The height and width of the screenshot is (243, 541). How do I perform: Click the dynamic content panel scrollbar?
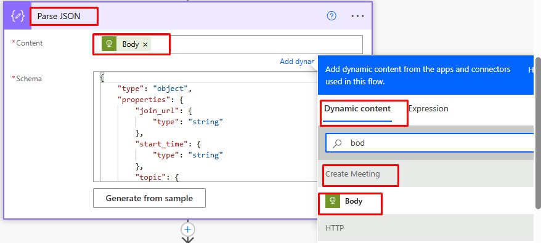click(x=538, y=133)
